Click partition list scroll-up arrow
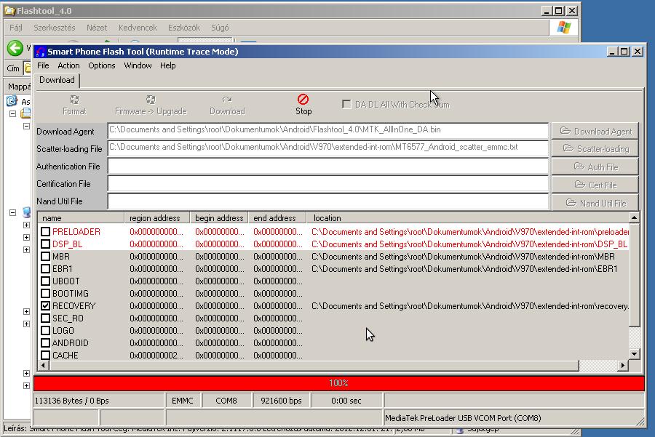Viewport: 655px width, 437px height. point(634,217)
